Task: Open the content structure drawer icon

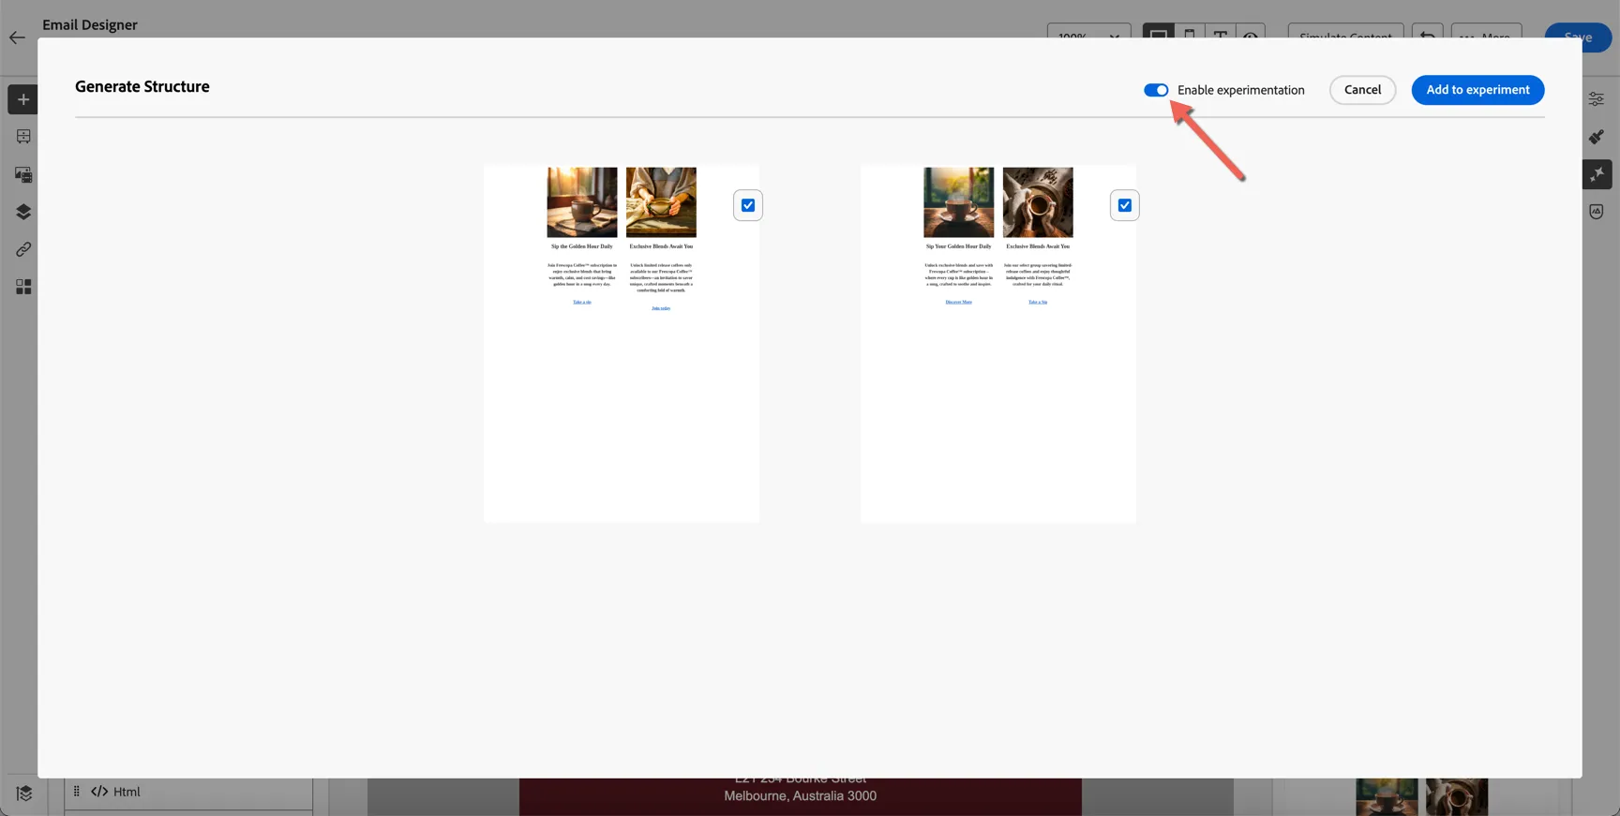Action: point(23,137)
